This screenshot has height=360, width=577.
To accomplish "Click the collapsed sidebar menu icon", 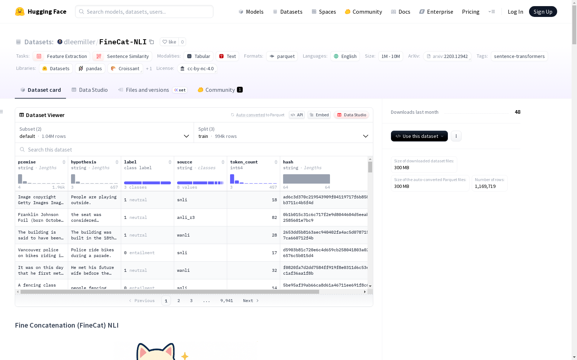I will click(x=1, y=112).
